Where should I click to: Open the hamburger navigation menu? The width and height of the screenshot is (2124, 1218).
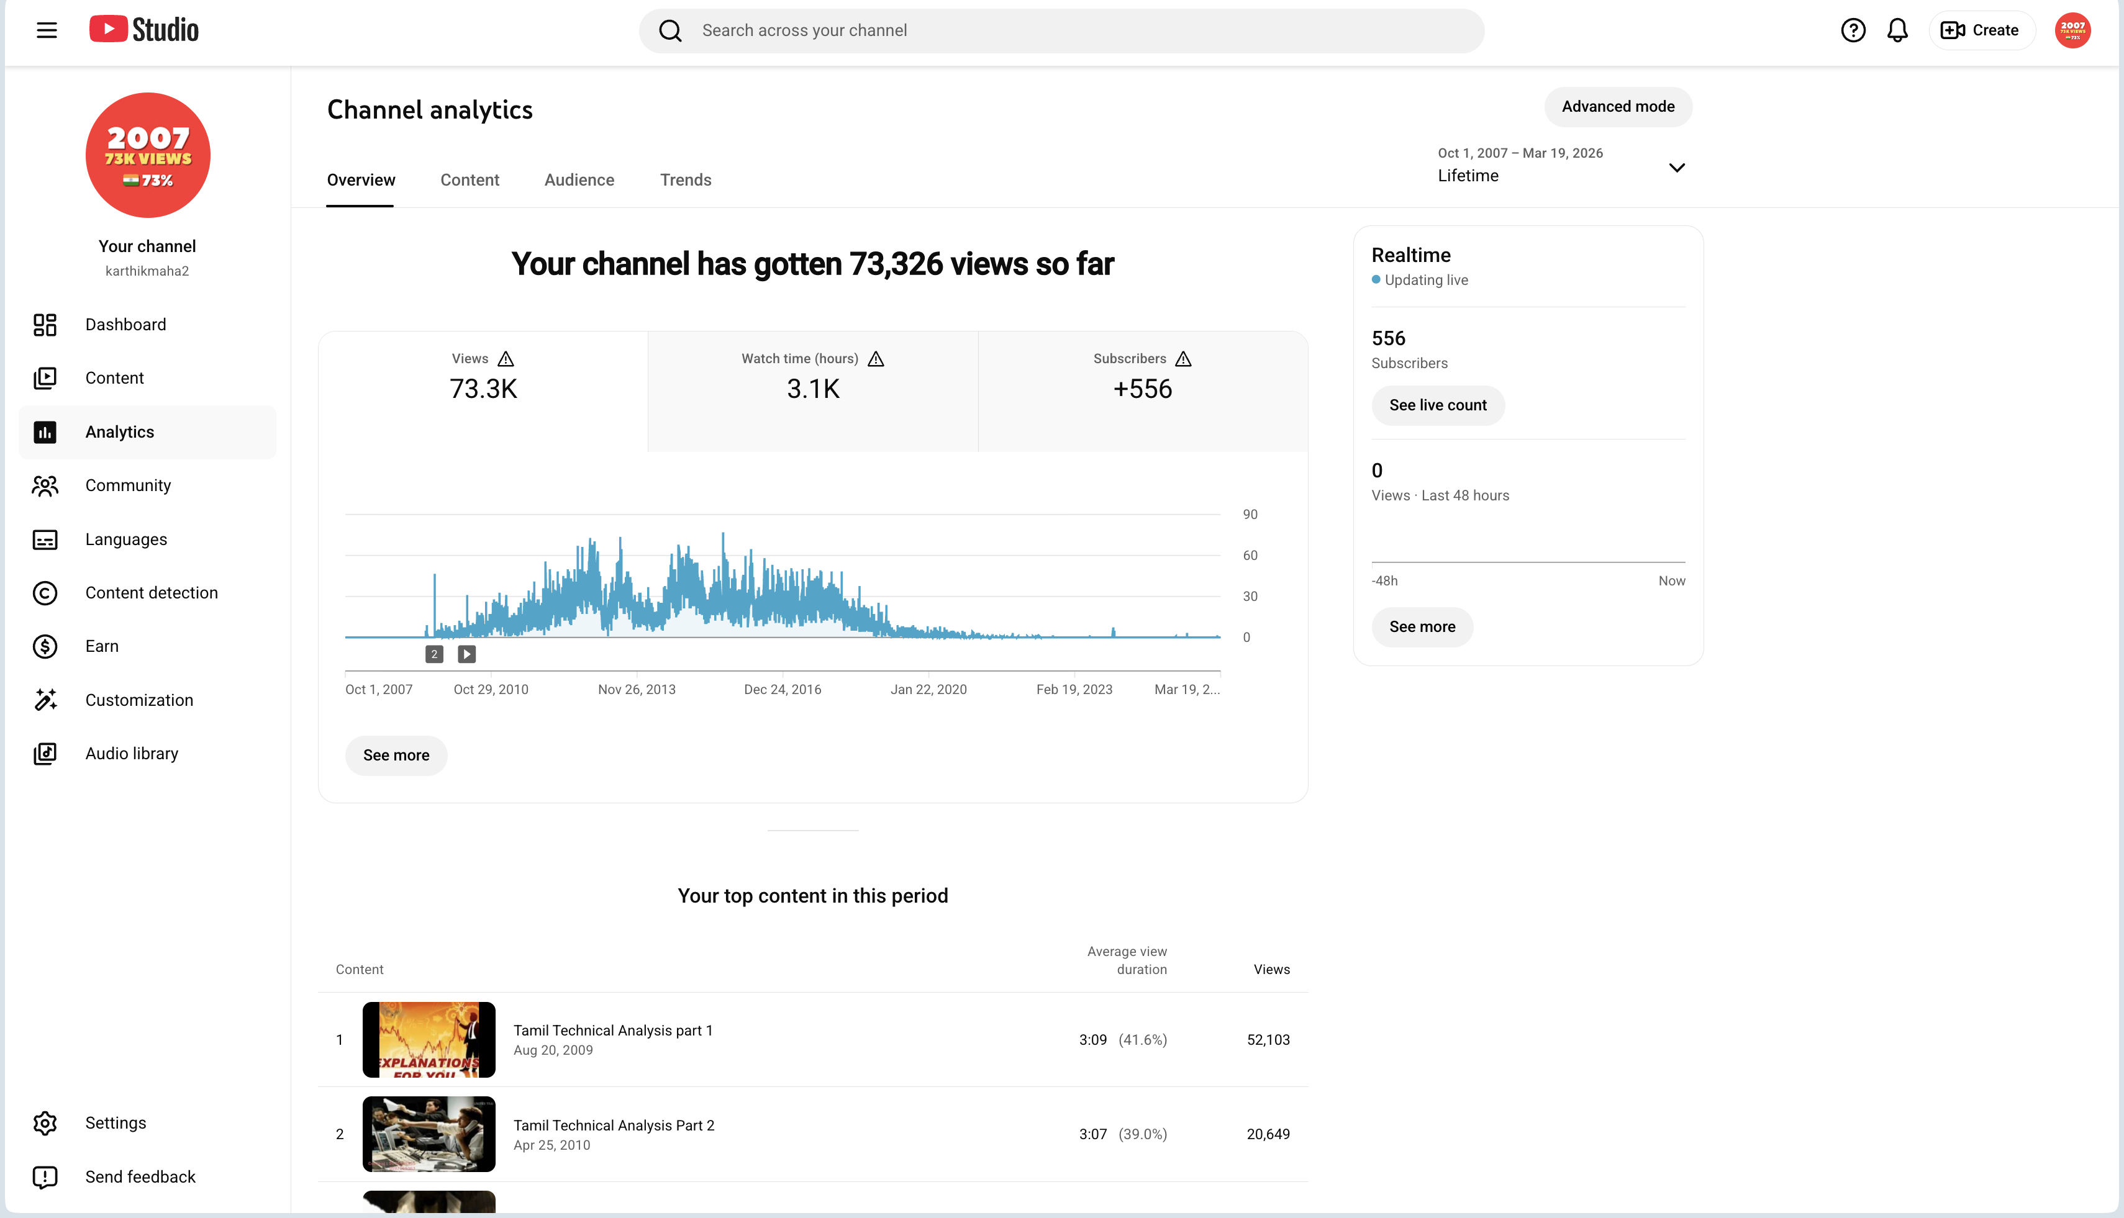[x=47, y=30]
